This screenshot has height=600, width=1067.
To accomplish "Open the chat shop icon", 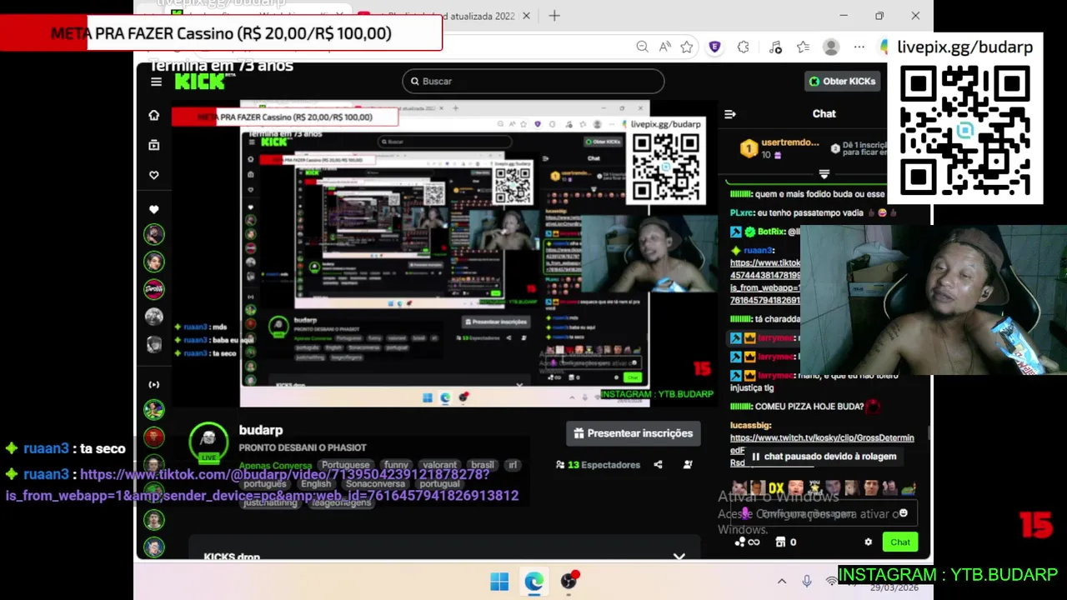I will 780,542.
